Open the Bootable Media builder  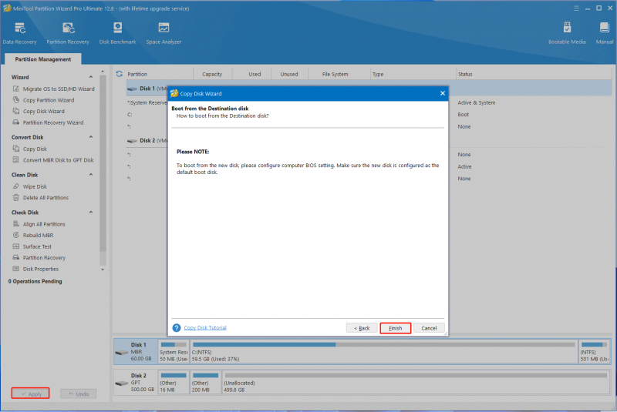567,33
